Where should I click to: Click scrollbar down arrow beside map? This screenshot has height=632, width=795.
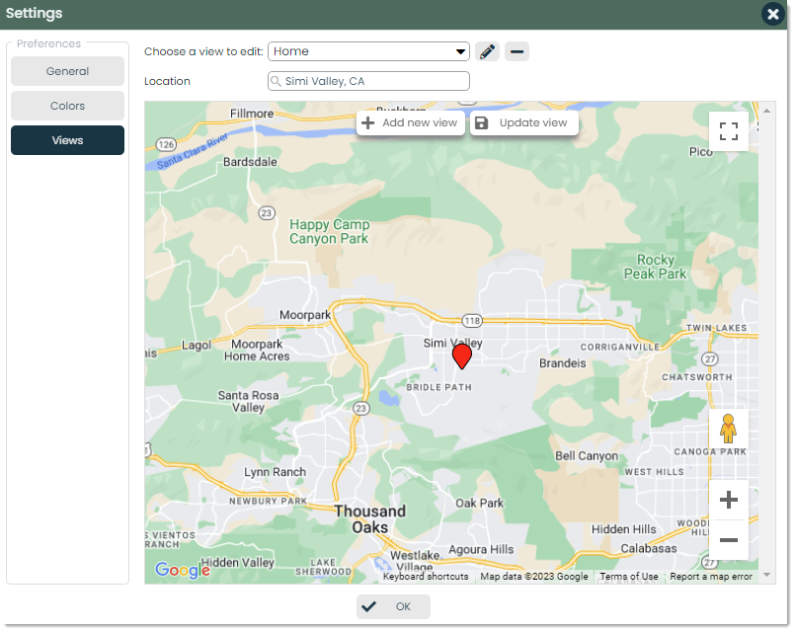766,575
